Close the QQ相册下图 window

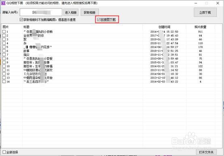(218, 3)
